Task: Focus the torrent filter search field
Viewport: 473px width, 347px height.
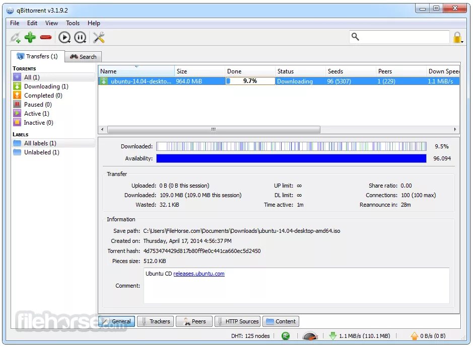Action: click(399, 37)
